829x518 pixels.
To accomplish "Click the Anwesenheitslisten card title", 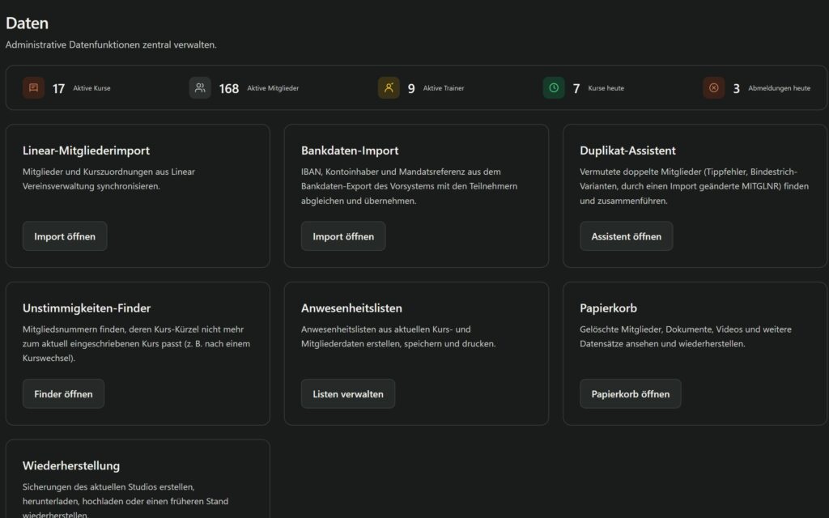I will pos(351,308).
